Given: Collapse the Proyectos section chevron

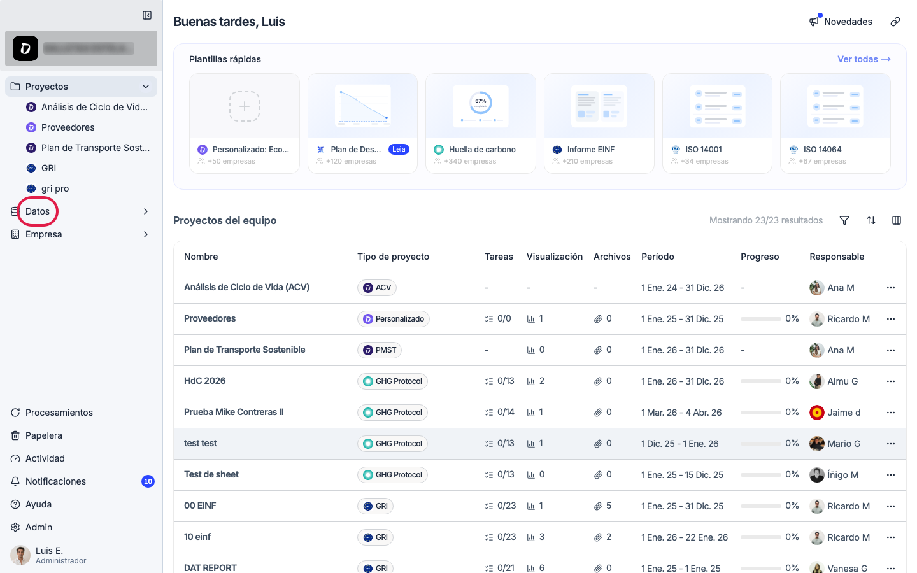Looking at the screenshot, I should click(x=146, y=87).
